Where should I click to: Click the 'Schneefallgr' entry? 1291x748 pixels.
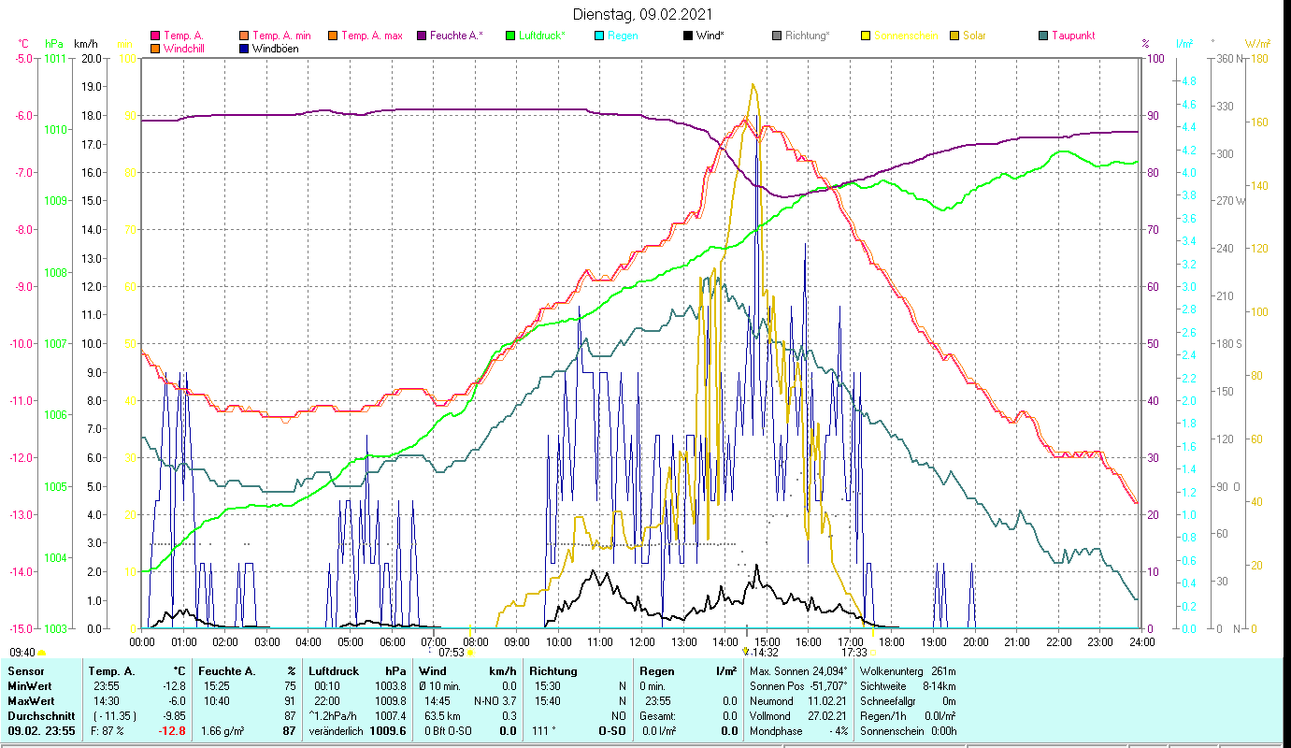coord(908,701)
